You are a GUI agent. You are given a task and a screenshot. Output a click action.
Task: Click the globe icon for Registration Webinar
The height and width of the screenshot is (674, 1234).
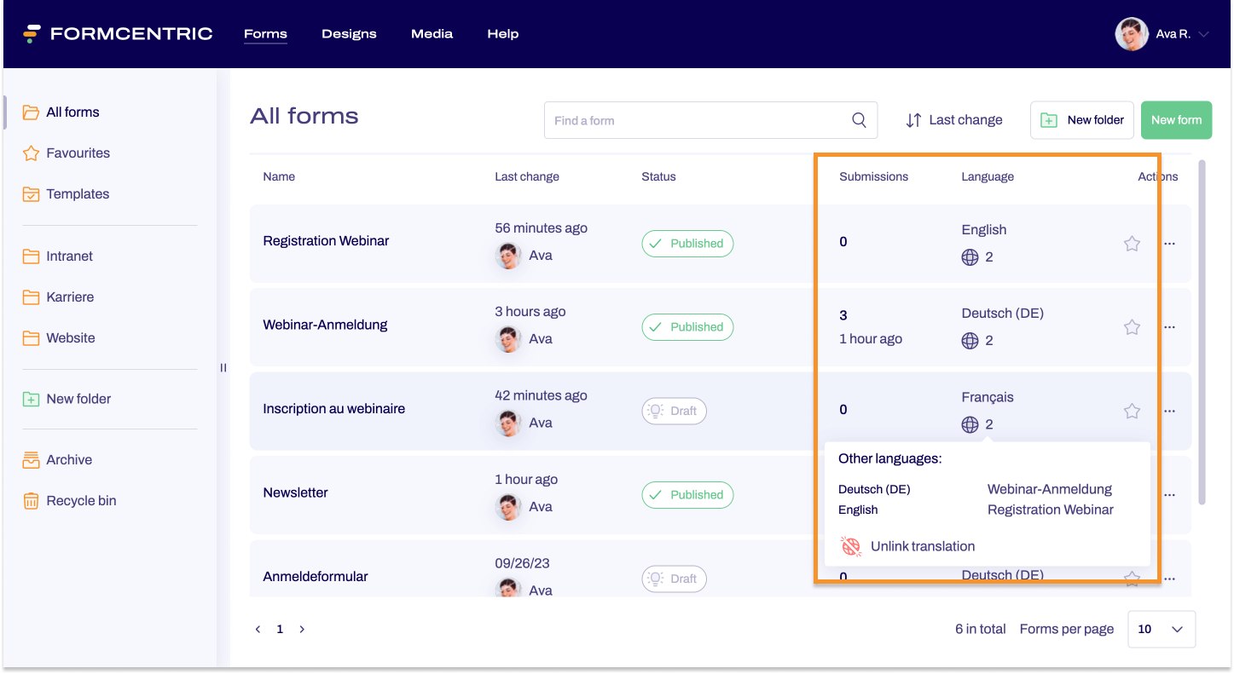970,257
